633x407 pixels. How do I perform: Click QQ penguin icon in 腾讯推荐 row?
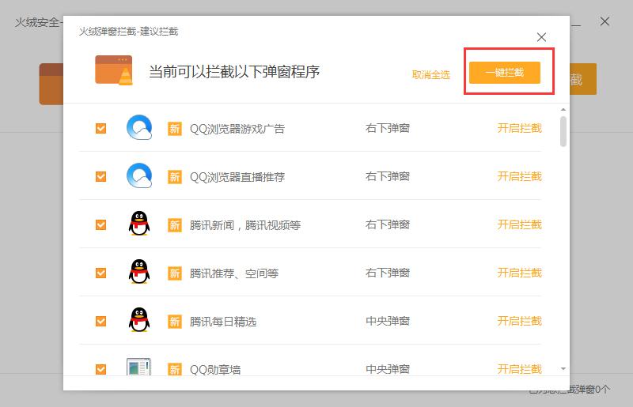139,272
